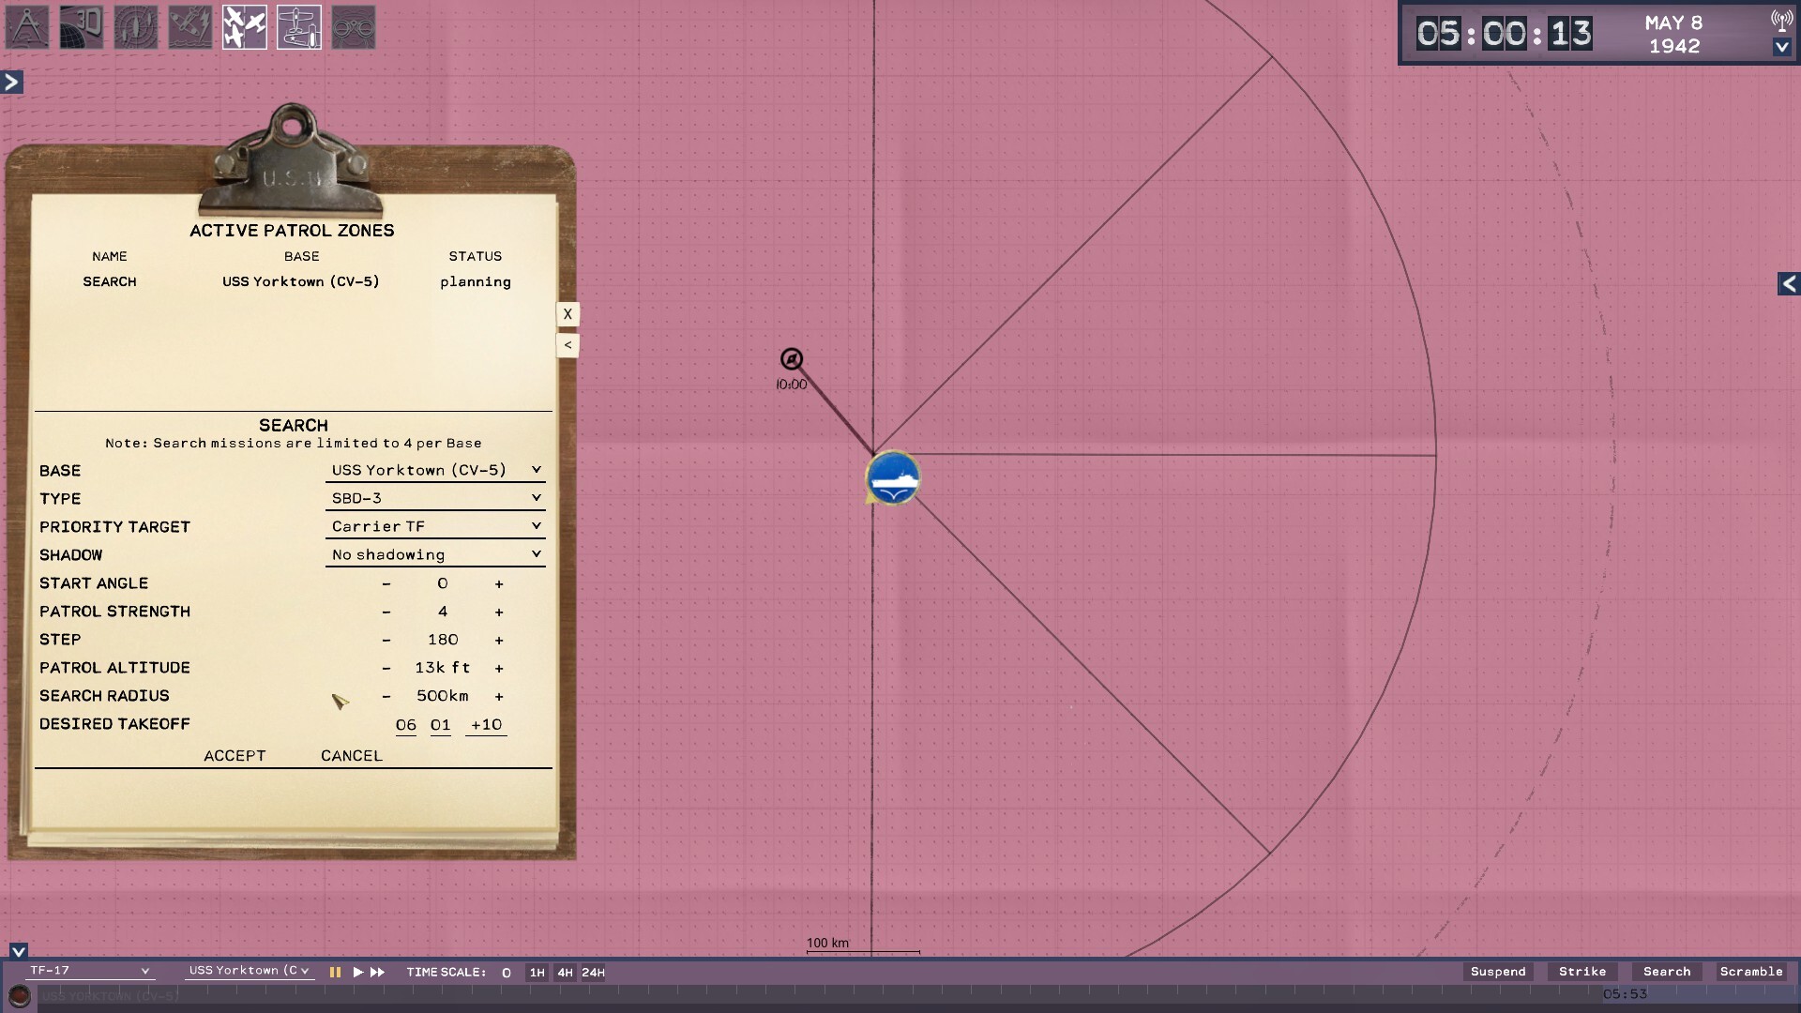Increase SEARCH RADIUS beyond 500km
The image size is (1801, 1013).
(x=499, y=696)
